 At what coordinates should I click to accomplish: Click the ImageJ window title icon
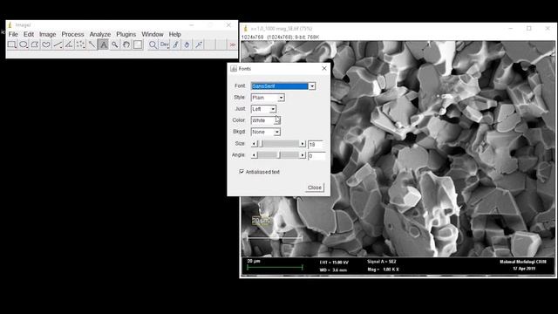coord(10,25)
